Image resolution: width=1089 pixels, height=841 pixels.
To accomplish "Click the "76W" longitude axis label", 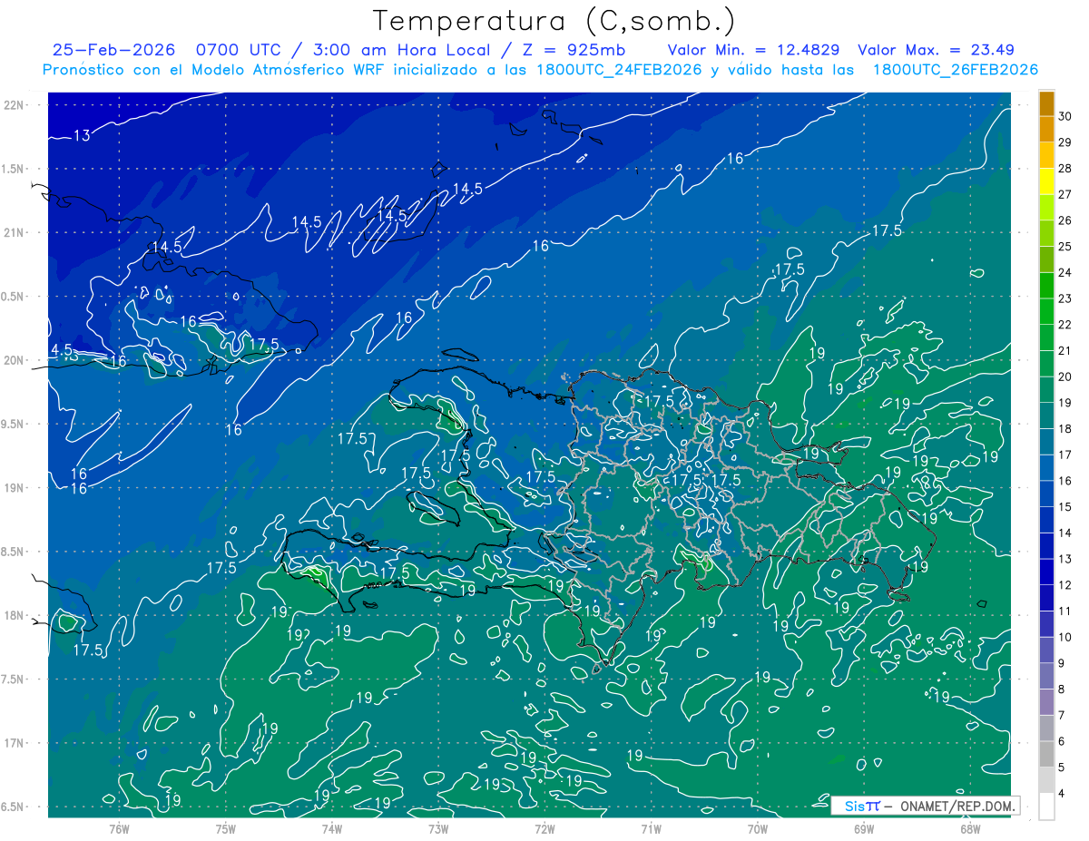I will tap(119, 827).
